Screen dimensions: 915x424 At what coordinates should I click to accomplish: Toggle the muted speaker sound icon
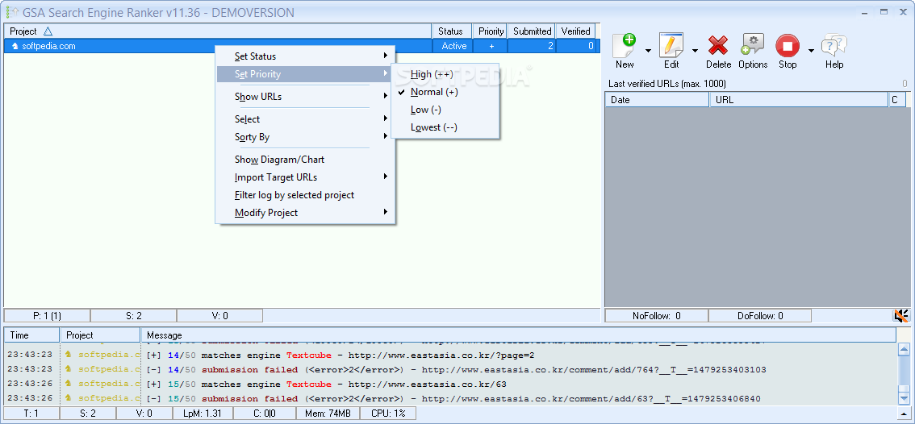[x=901, y=315]
